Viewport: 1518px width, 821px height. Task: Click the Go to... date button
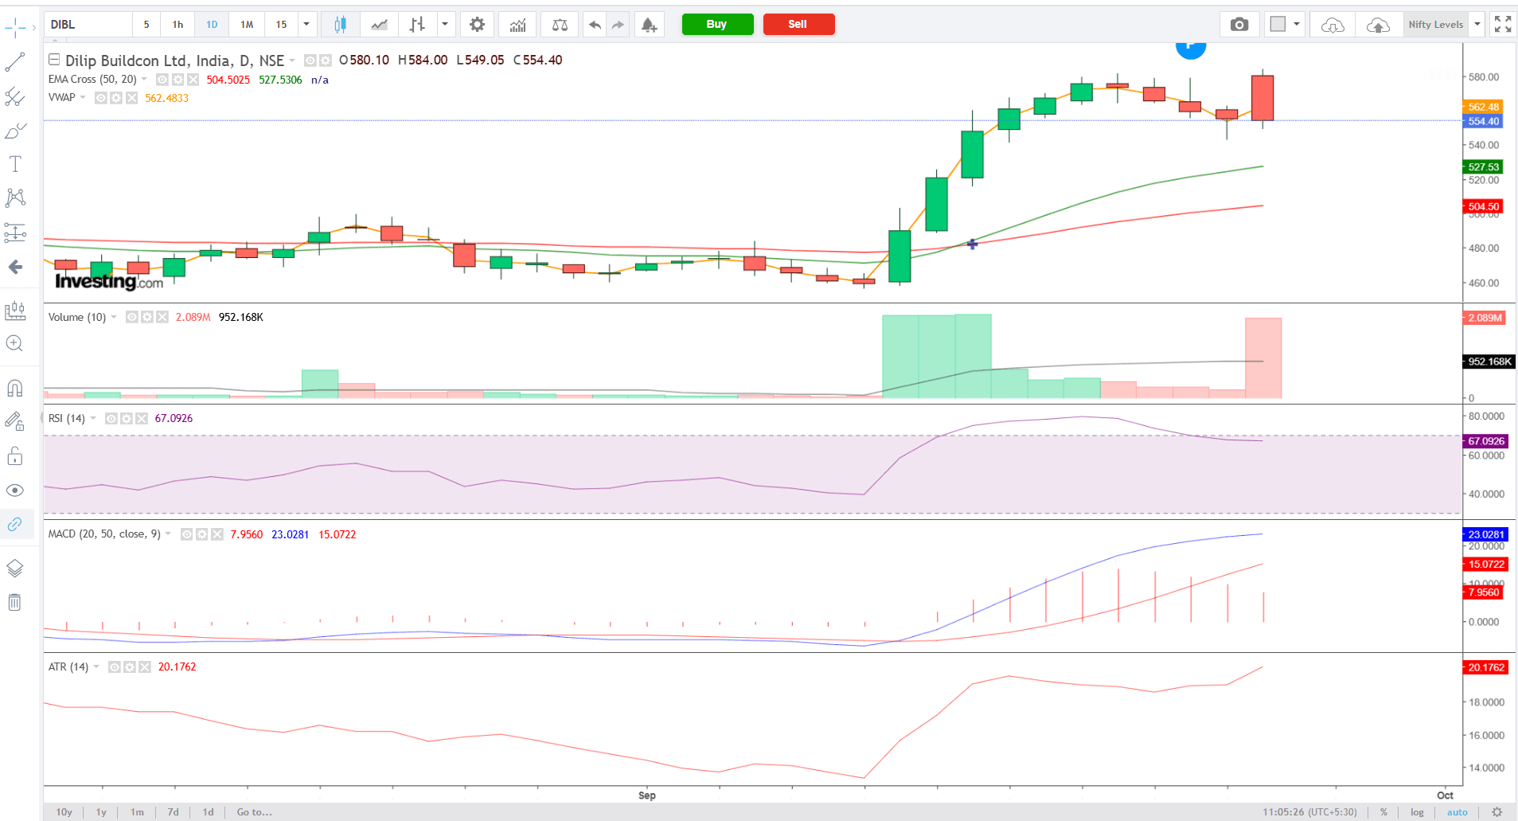255,812
